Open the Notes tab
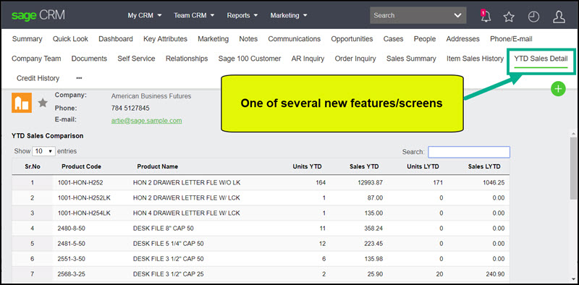579x285 pixels. 248,39
